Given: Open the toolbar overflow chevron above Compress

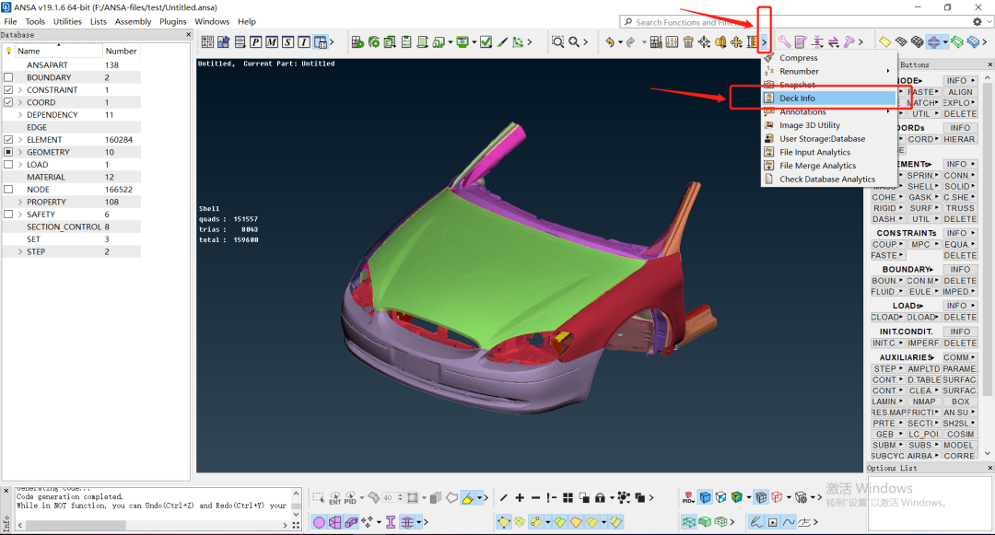Looking at the screenshot, I should [764, 41].
